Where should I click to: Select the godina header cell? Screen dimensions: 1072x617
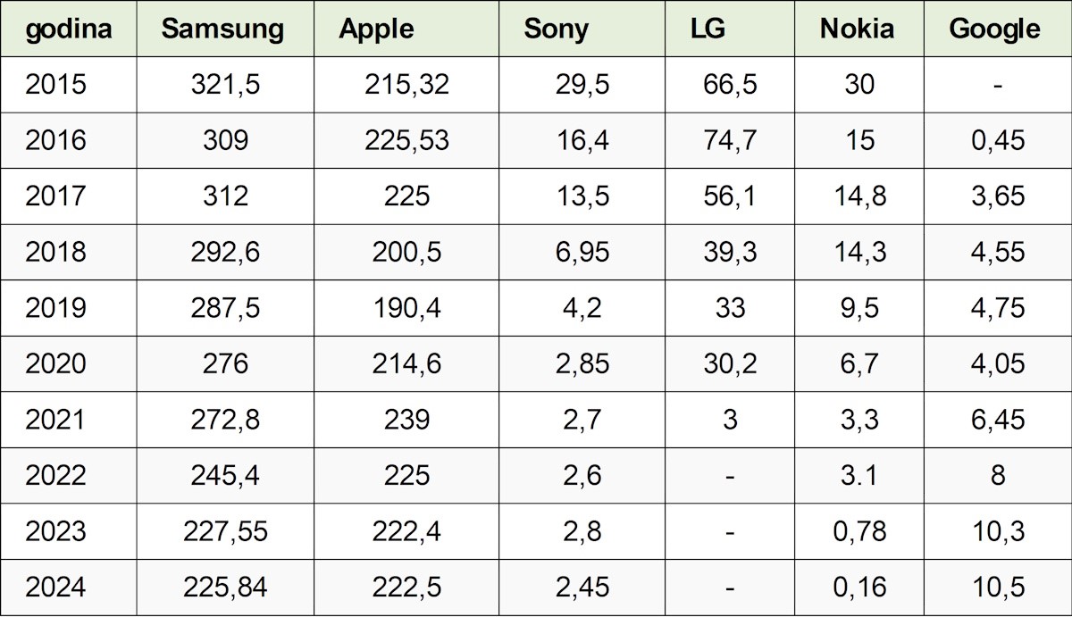69,29
